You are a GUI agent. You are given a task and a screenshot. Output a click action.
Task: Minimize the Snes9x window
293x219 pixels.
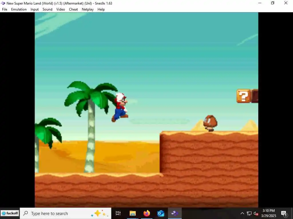tap(260, 3)
